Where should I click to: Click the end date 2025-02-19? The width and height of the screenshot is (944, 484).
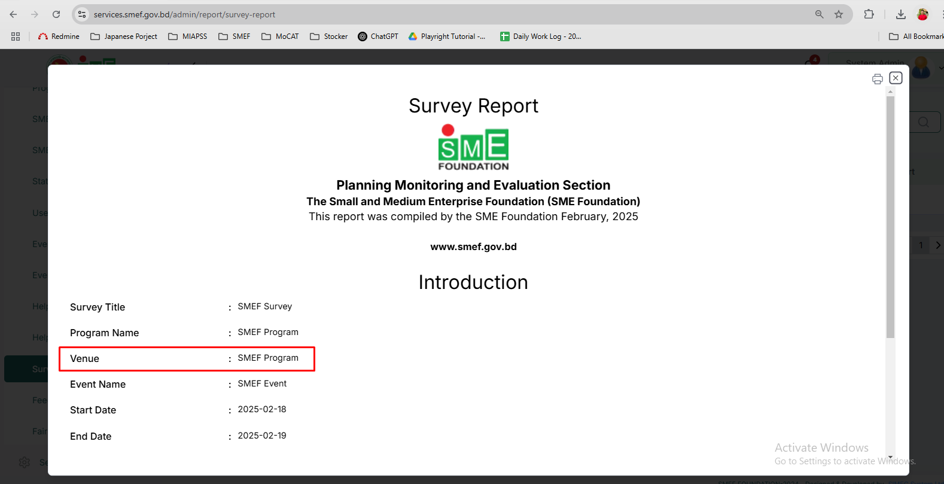tap(262, 436)
